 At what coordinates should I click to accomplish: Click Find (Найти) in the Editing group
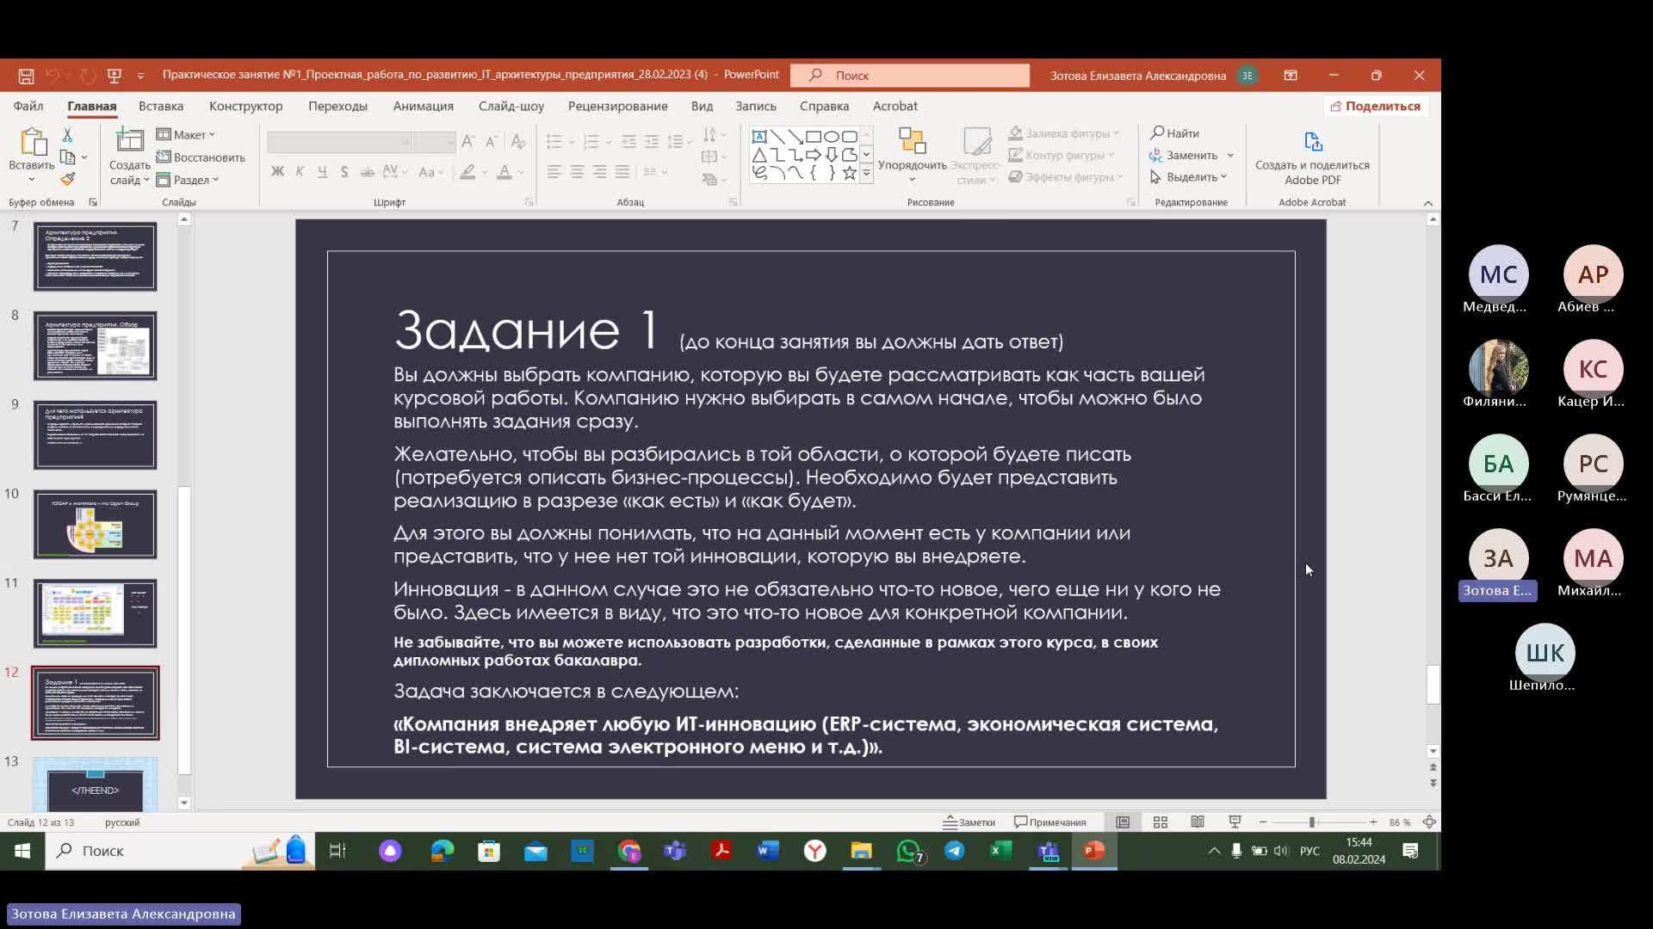click(1175, 133)
